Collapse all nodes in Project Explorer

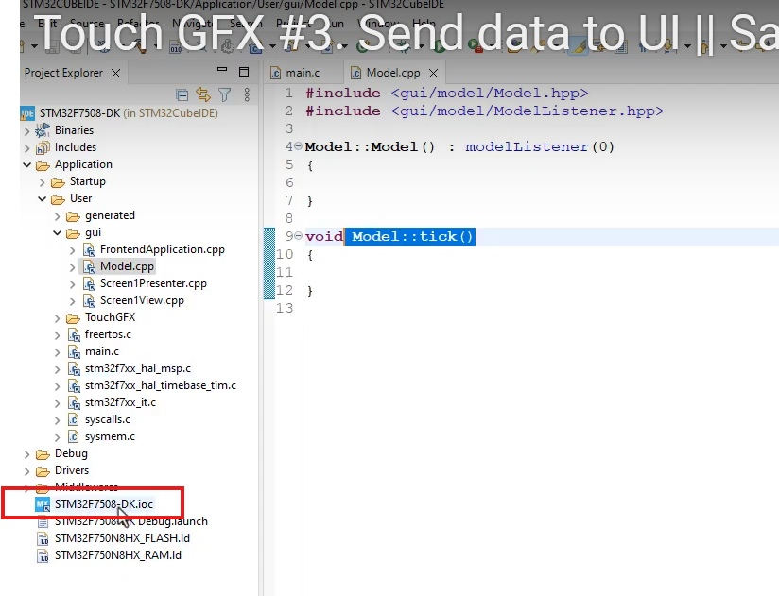[181, 94]
